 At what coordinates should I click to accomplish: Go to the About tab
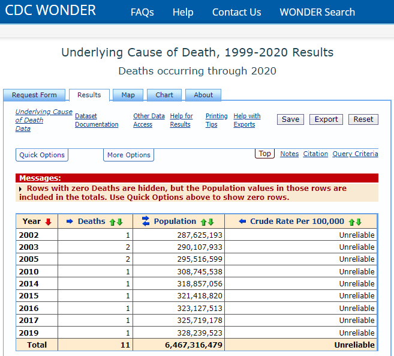203,95
